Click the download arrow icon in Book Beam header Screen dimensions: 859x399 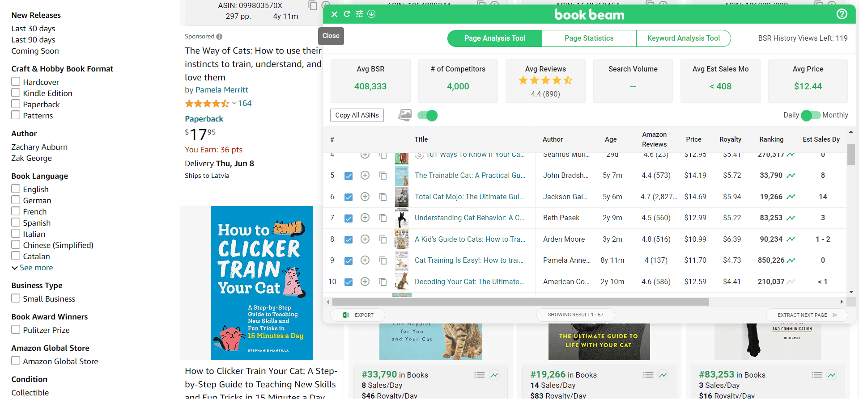pos(371,14)
